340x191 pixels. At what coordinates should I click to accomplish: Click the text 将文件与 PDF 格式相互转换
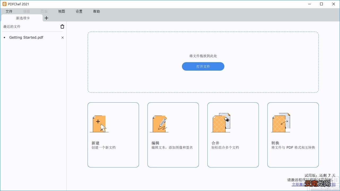coord(293,148)
